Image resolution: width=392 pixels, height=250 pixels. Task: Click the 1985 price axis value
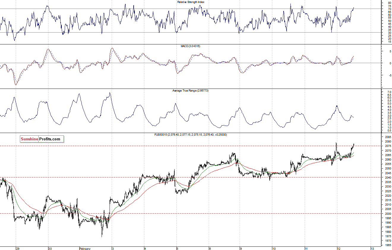388,227
